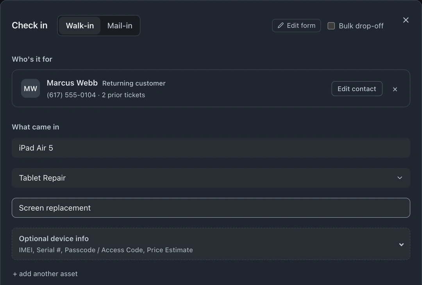Click into the Screen replacement field
The width and height of the screenshot is (422, 285).
click(x=211, y=208)
